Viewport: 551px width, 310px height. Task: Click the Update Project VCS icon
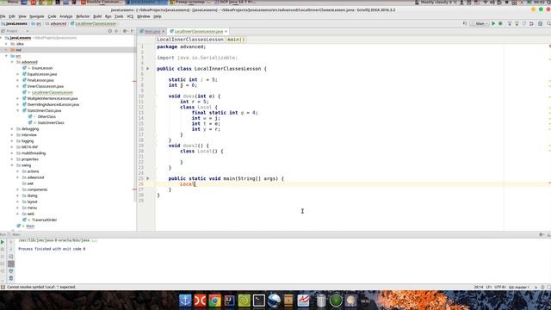click(x=509, y=23)
